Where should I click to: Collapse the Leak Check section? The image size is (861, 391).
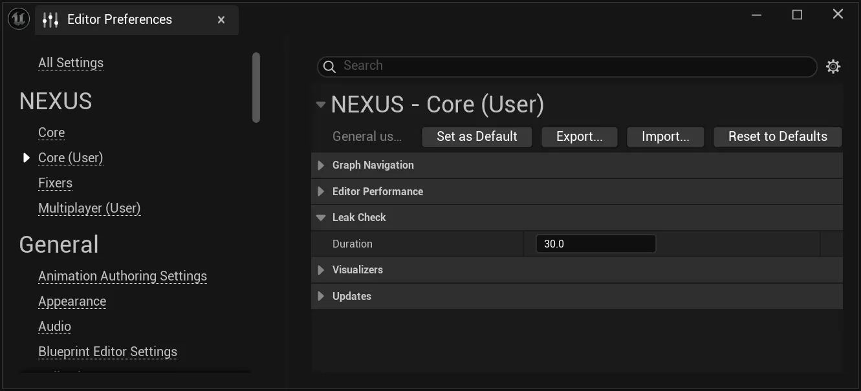pyautogui.click(x=321, y=217)
